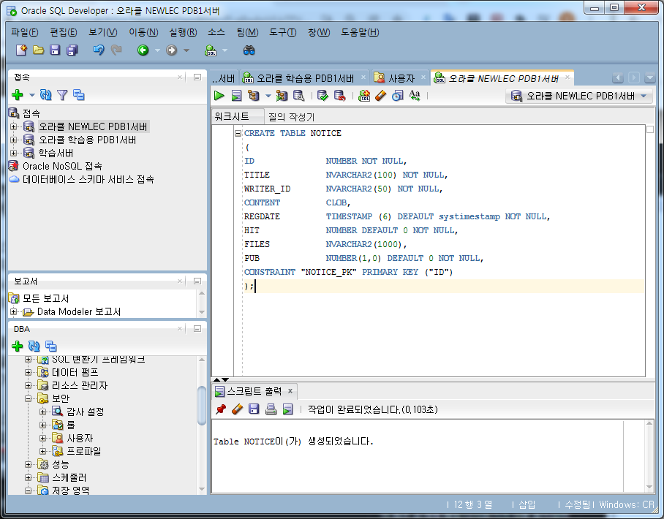Click the Run Script icon in worksheet toolbar

coord(236,96)
